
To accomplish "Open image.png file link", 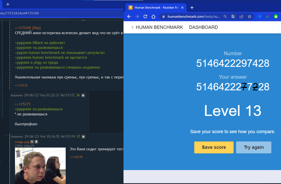I will coord(22,142).
